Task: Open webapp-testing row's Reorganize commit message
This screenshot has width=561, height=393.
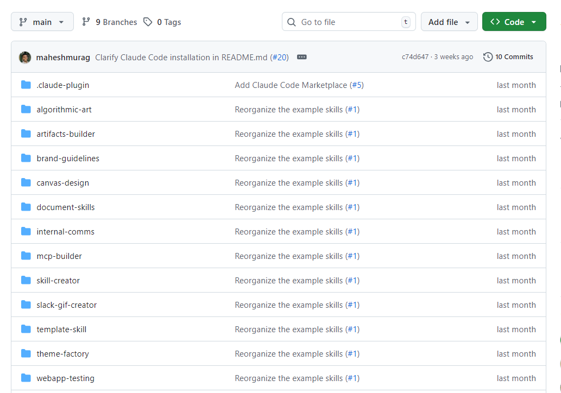Action: click(289, 378)
